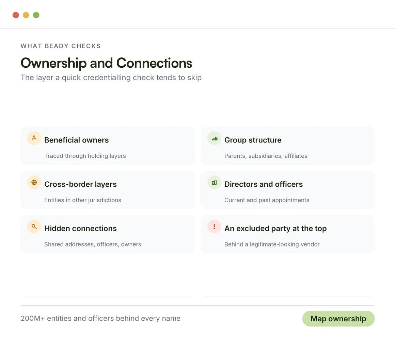The width and height of the screenshot is (395, 340).
Task: Click the text Traced through holding layers
Action: coord(85,156)
